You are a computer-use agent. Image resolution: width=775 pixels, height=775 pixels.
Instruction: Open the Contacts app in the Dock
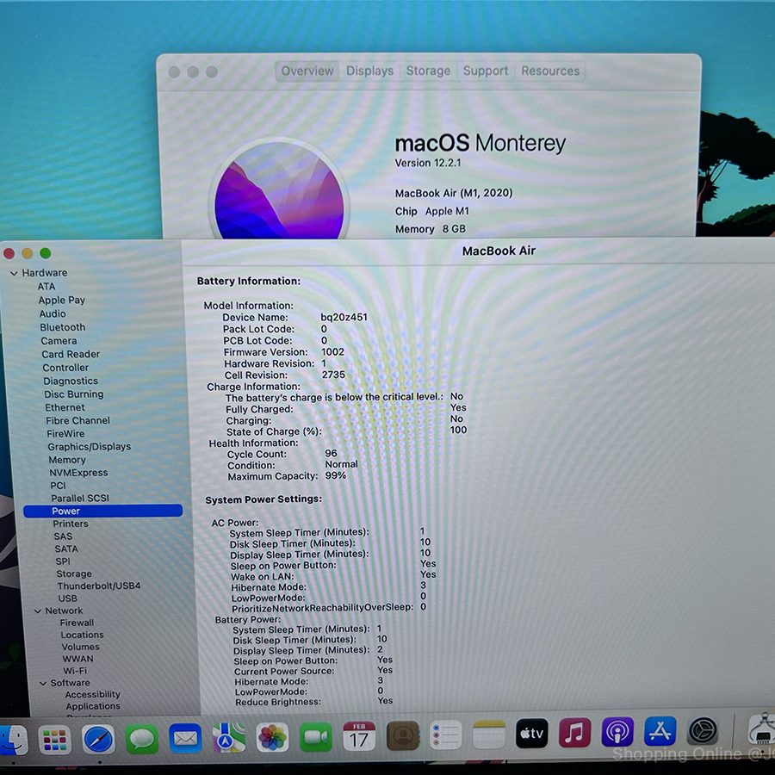click(403, 736)
